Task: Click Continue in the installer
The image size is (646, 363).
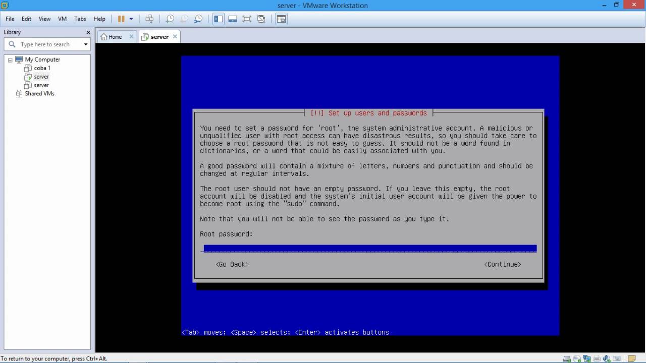Action: 503,264
